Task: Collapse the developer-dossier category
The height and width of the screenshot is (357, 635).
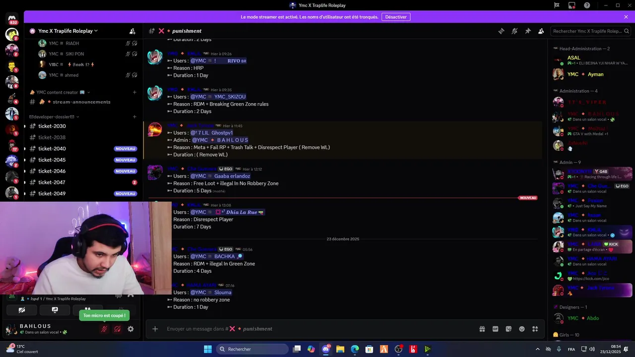Action: (54, 117)
